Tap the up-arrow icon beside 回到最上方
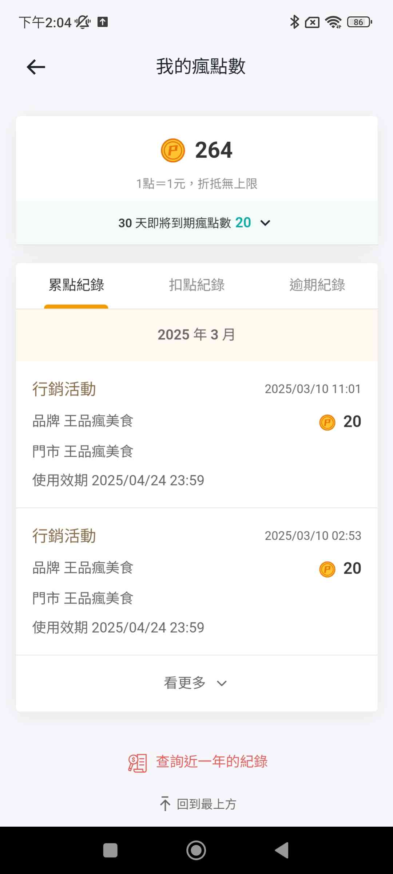 coord(165,804)
